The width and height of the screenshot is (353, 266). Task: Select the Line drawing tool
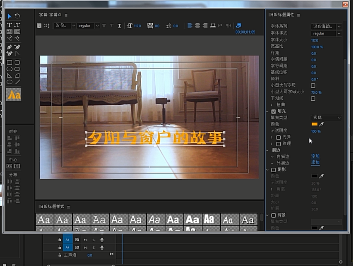(17, 82)
